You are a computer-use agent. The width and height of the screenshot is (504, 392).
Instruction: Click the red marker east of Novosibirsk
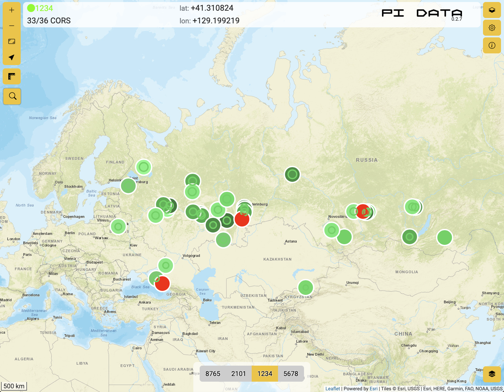point(363,211)
